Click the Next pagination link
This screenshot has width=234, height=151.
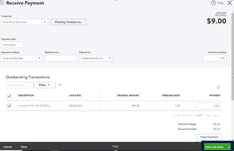[x=208, y=116]
